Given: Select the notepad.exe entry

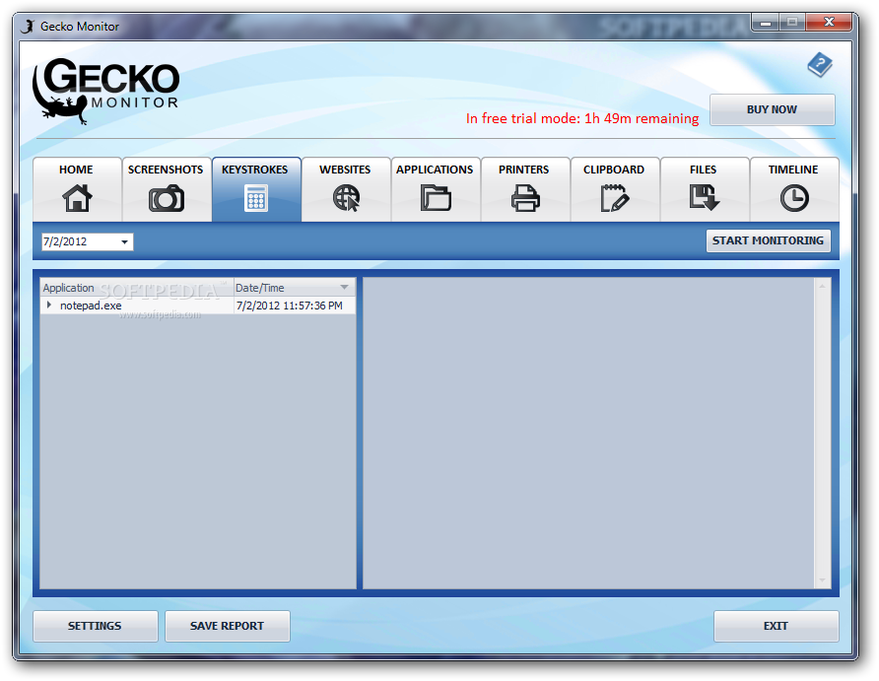Looking at the screenshot, I should click(x=91, y=306).
